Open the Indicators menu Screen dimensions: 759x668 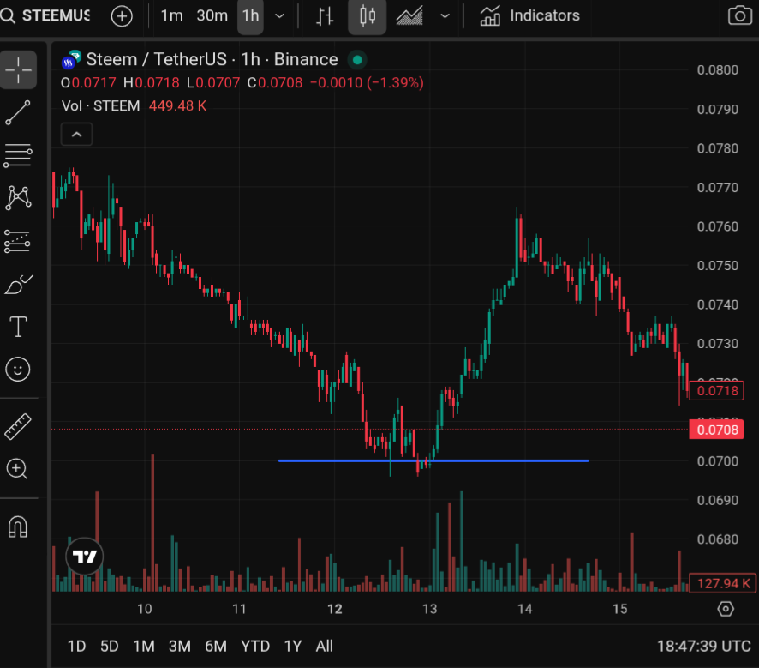pos(530,16)
